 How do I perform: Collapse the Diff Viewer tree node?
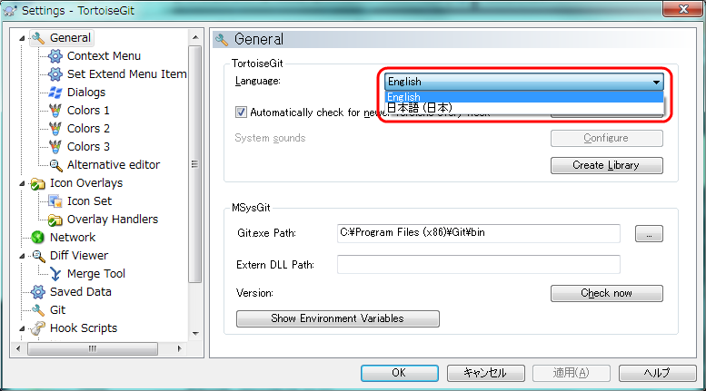(x=22, y=256)
